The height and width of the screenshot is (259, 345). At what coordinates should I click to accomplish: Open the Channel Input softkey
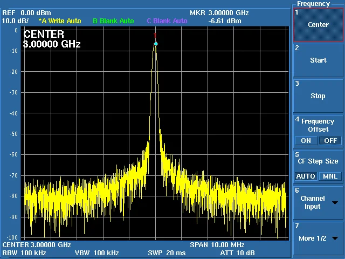point(318,203)
